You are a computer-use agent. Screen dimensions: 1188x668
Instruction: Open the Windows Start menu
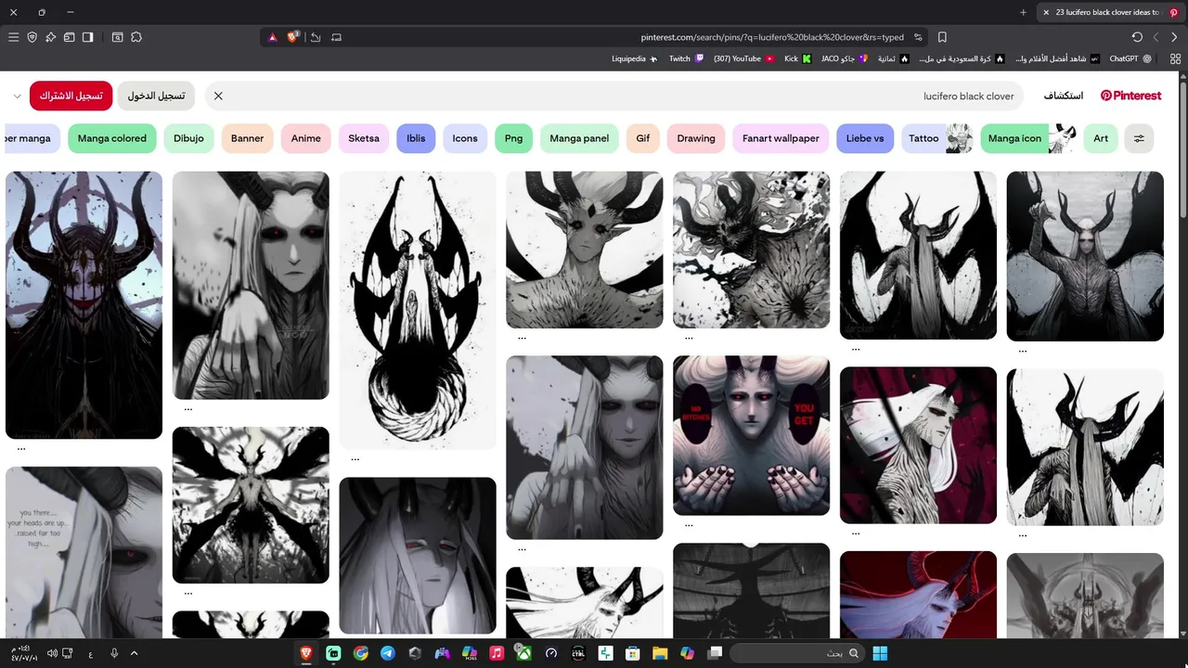coord(880,653)
